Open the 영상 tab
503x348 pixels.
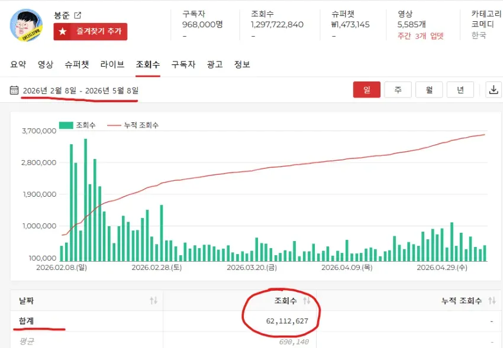(45, 64)
